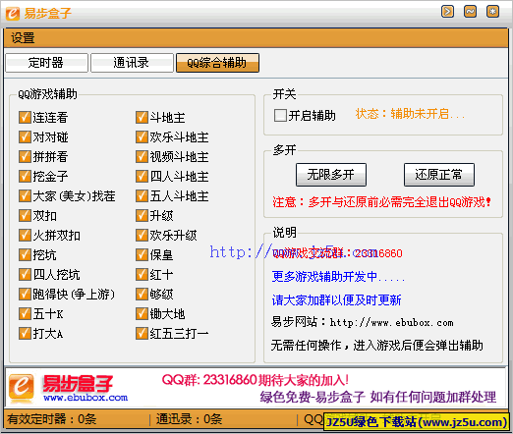Switch to the 通讯录 tab
Screen dimensions: 513x434
click(132, 63)
